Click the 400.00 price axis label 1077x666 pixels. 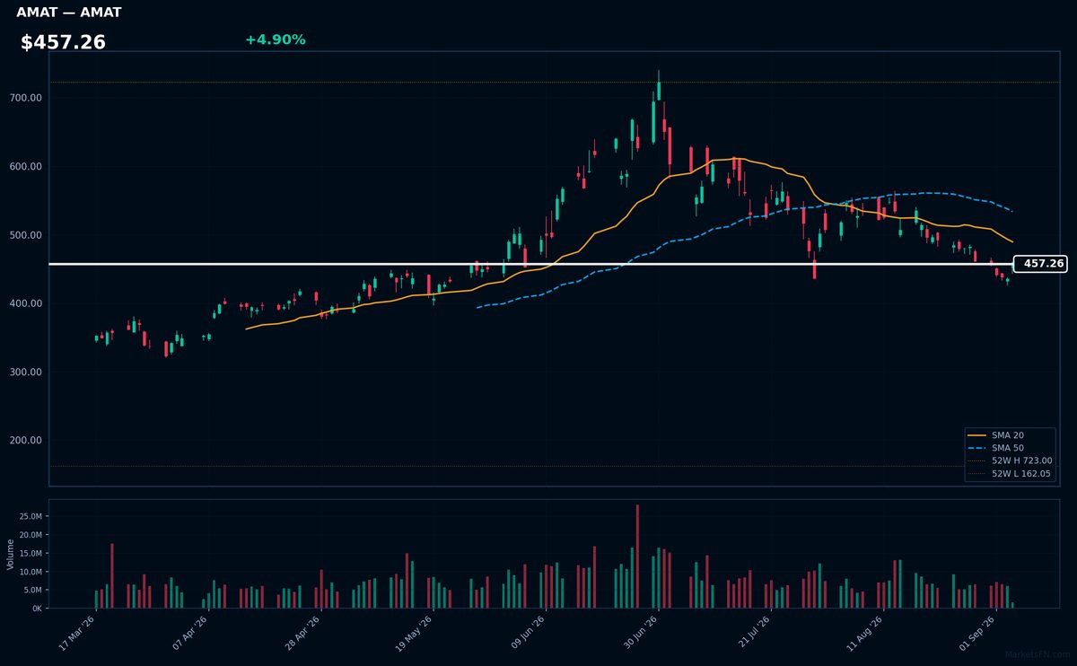[x=26, y=303]
